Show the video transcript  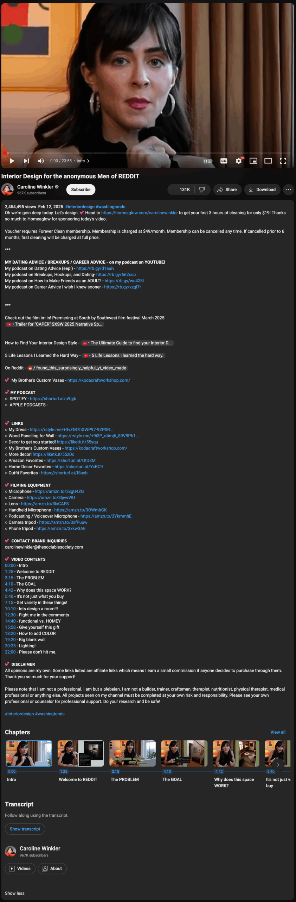click(x=25, y=829)
